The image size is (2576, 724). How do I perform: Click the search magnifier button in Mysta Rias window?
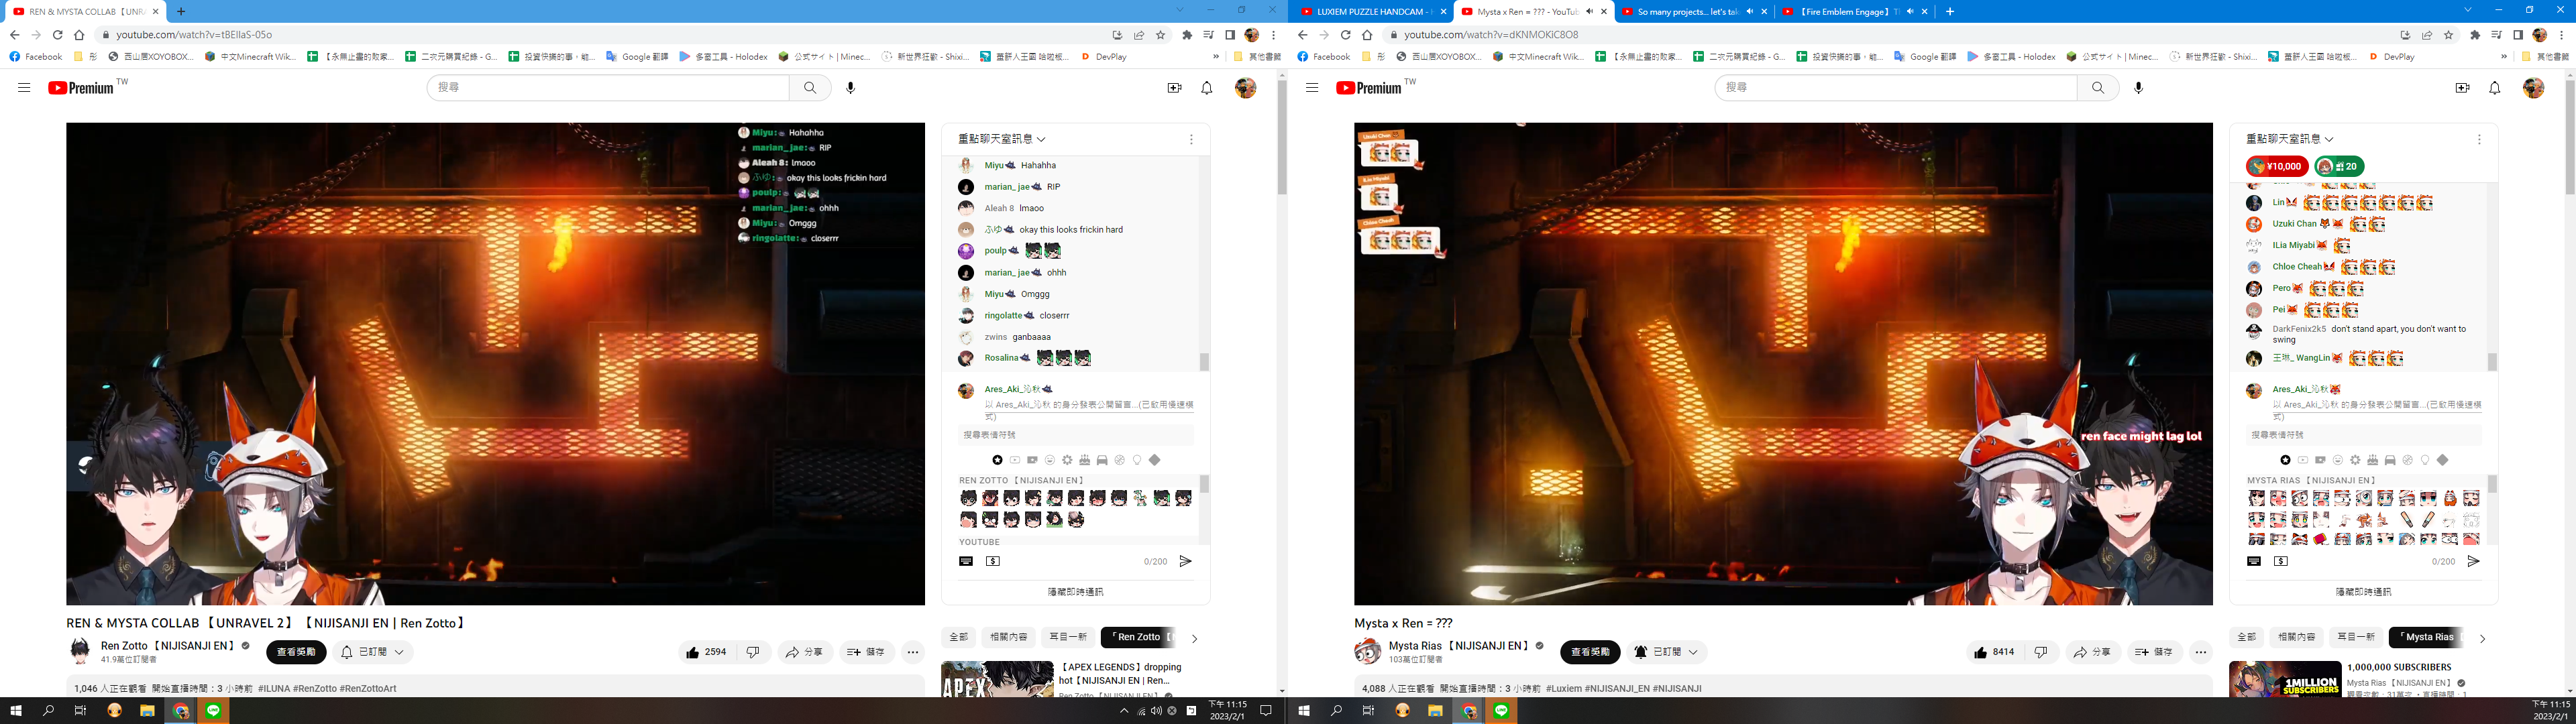pyautogui.click(x=2098, y=88)
